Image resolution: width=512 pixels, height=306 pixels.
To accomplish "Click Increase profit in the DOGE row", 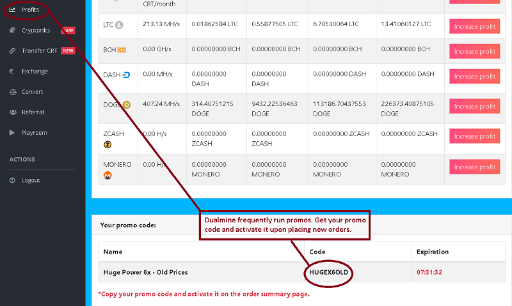I will point(474,107).
